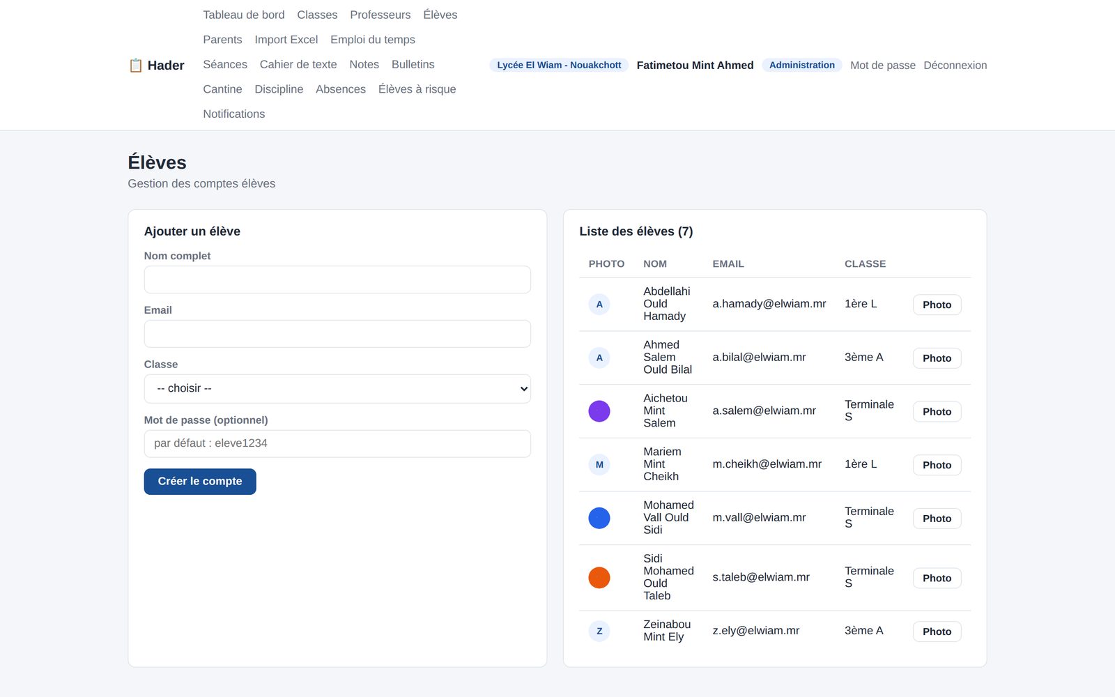Click Zeinabou Mint Ely's Z avatar
The height and width of the screenshot is (697, 1115).
[x=599, y=631]
